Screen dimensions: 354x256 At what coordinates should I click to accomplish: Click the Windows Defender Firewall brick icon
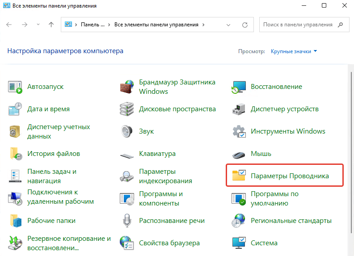click(x=126, y=87)
